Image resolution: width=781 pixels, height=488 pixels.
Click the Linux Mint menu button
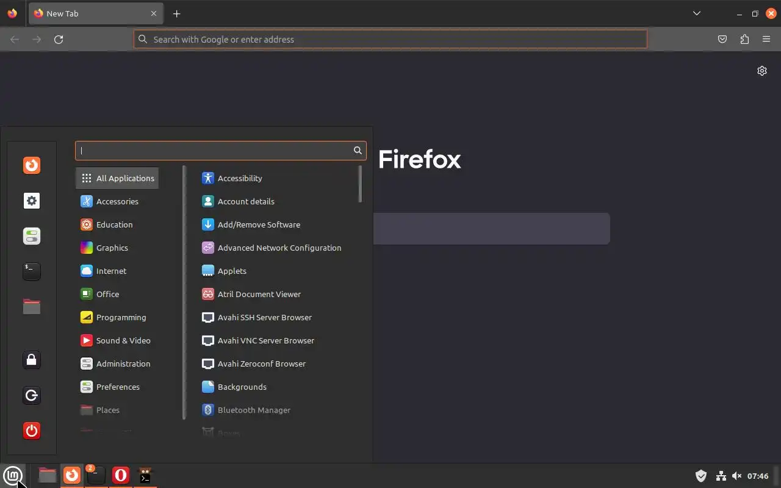click(x=13, y=475)
